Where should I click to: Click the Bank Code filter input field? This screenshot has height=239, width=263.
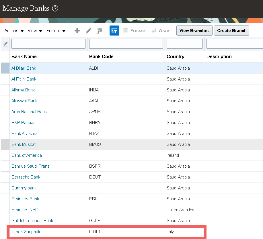coord(126,43)
